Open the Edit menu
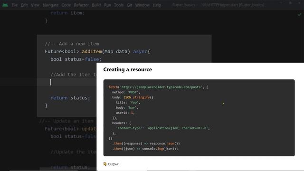This screenshot has width=304, height=171. [24, 5]
